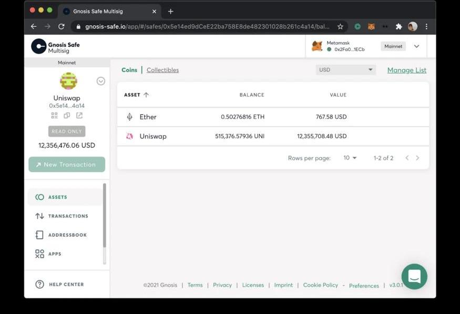Click the Value column header
Image resolution: width=460 pixels, height=314 pixels.
[x=338, y=95]
